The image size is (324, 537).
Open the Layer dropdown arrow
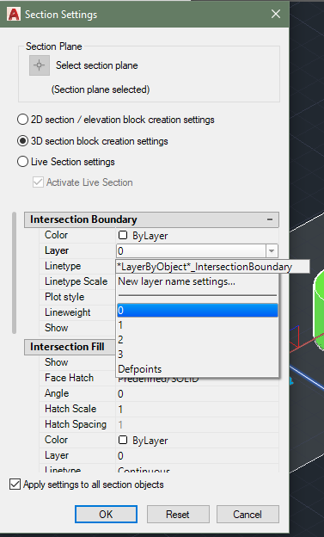(x=272, y=251)
